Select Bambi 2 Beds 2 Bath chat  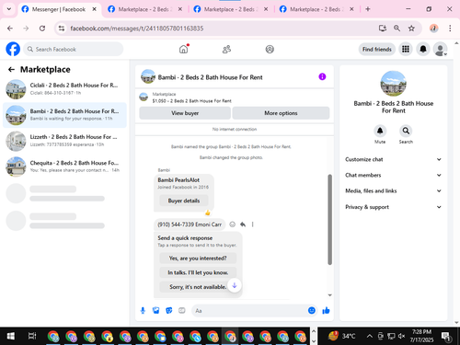pyautogui.click(x=64, y=115)
